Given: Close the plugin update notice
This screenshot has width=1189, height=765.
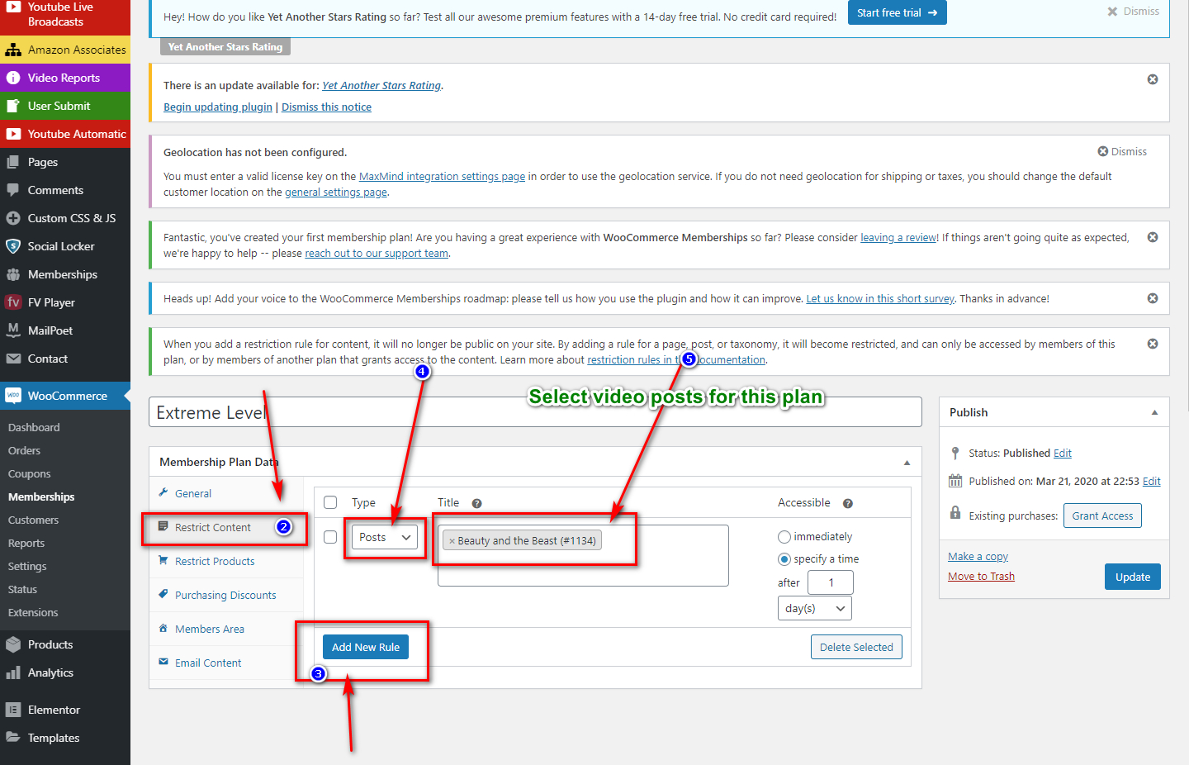Looking at the screenshot, I should point(1152,79).
